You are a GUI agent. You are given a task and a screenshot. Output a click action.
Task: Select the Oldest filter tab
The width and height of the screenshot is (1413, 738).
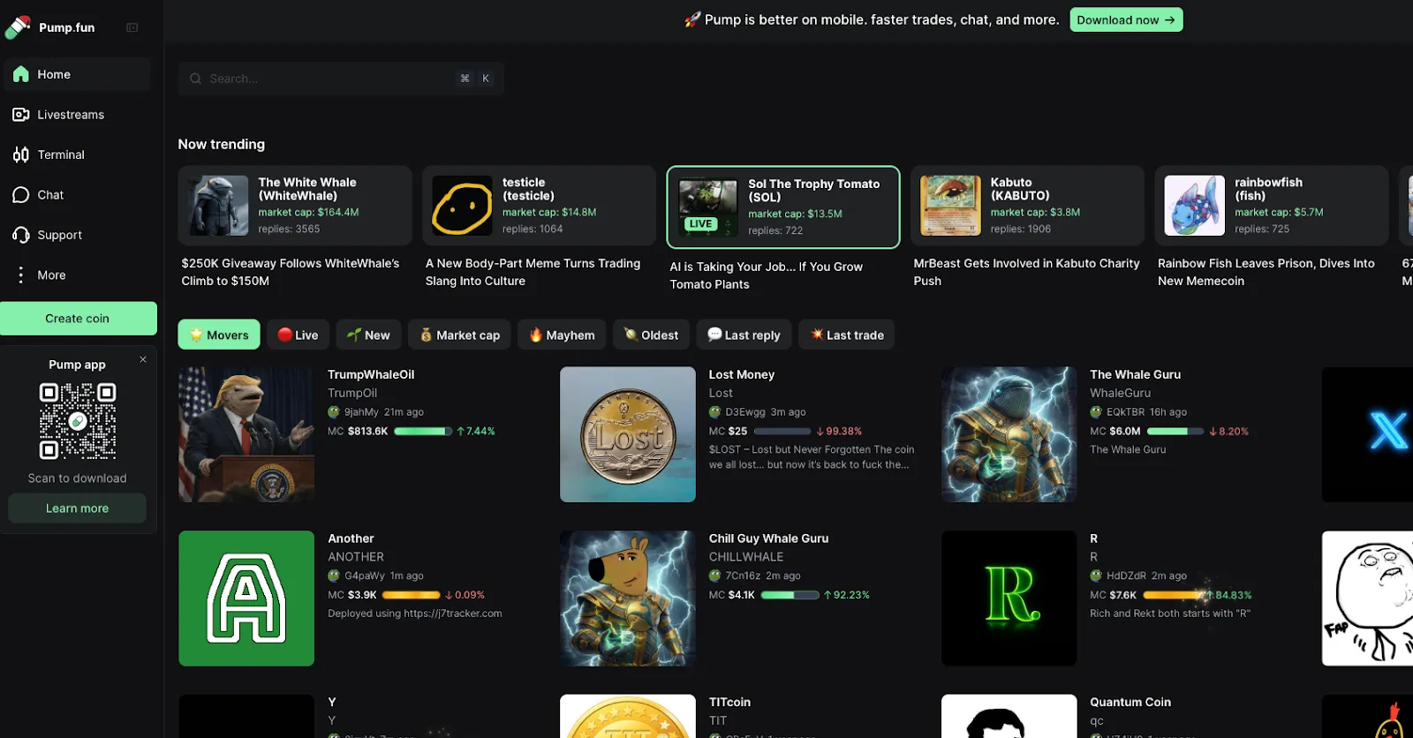(651, 335)
